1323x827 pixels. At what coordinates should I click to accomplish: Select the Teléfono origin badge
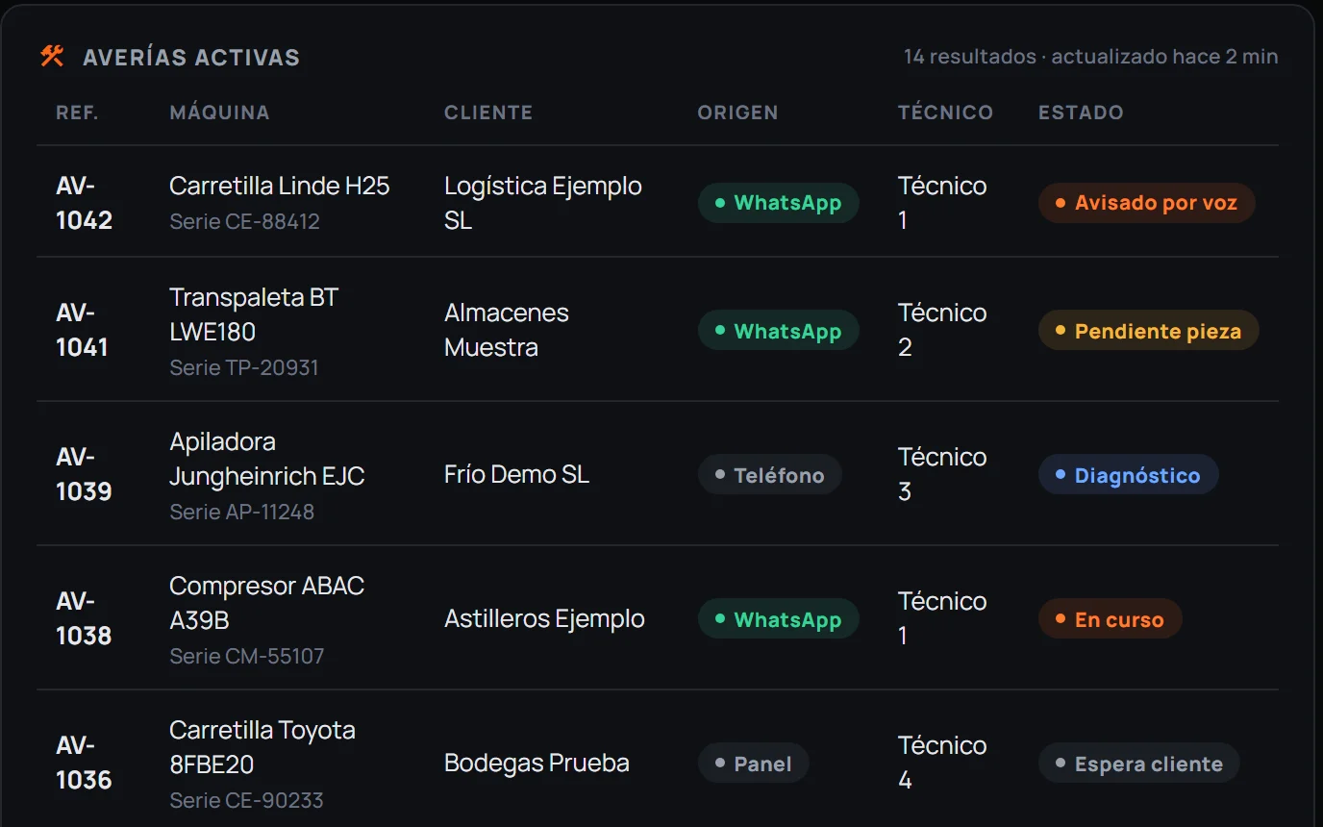pos(770,475)
